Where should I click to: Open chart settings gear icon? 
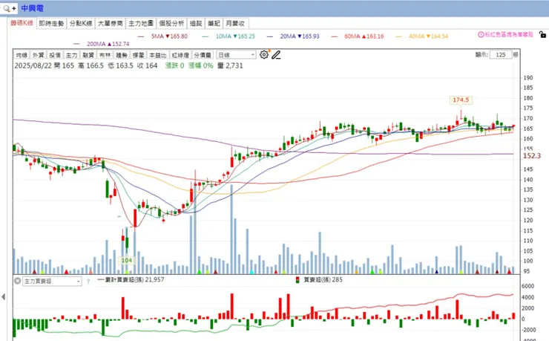pos(264,55)
